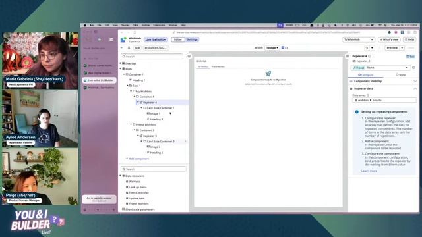Open the Card Base Container 3 more options menu
The image size is (422, 237).
point(185,141)
